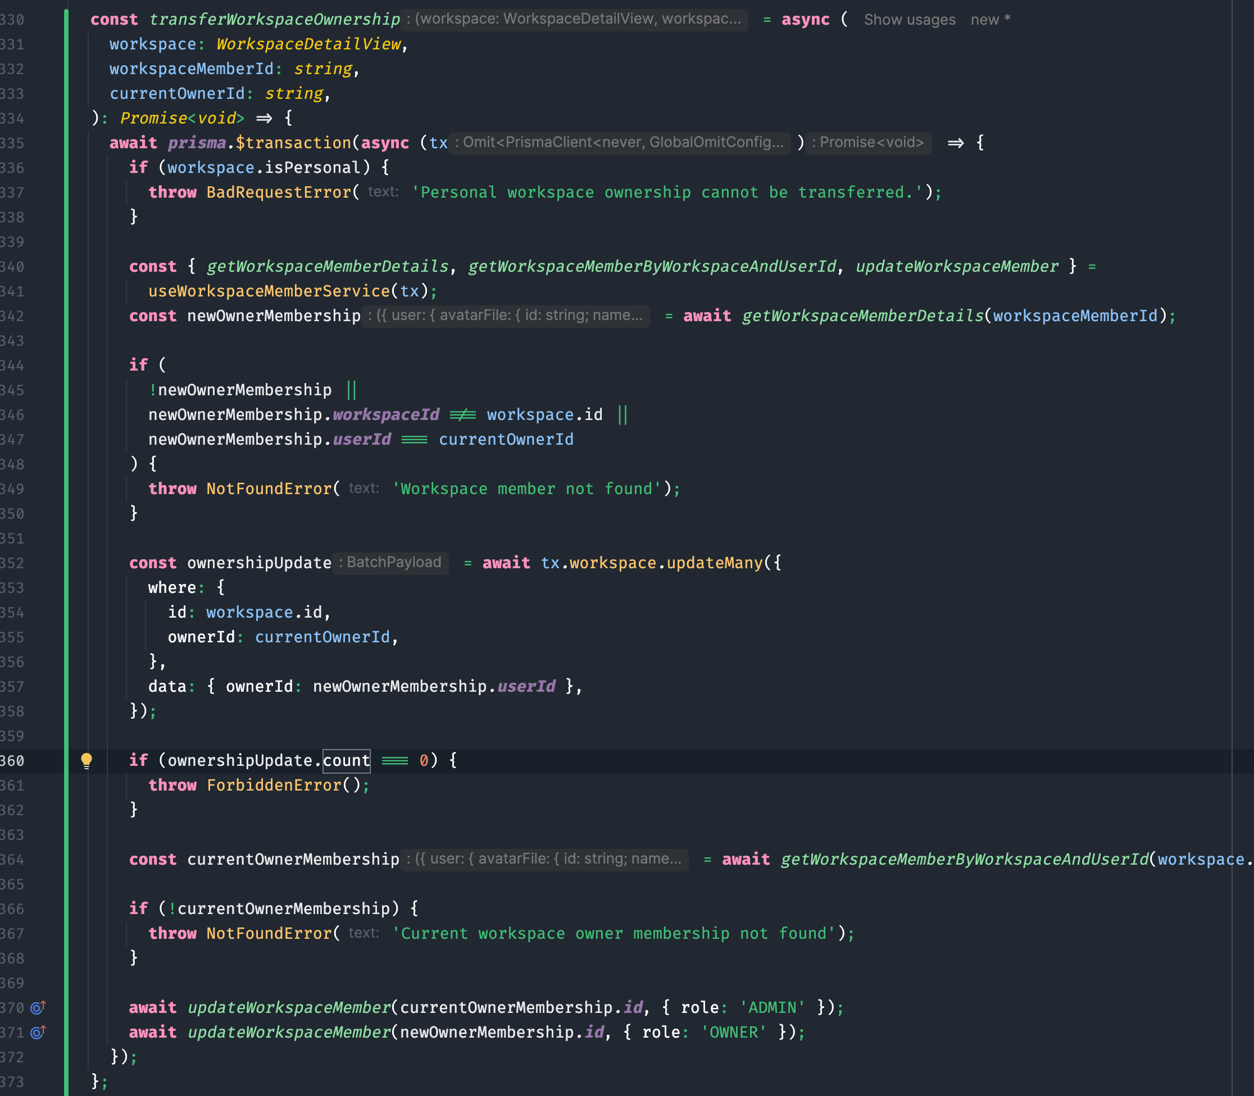Click the highlighted 'count' identifier on line 360

click(347, 761)
